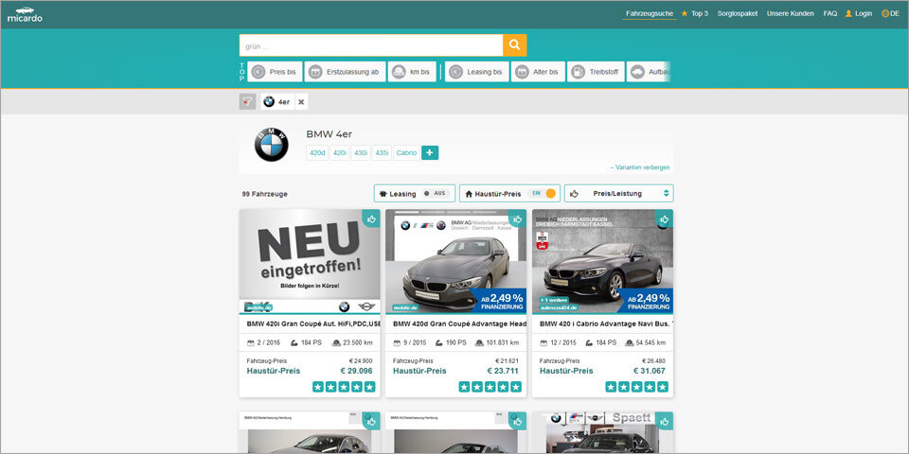Select the 420d variant
Screen dimensions: 909x454
[317, 153]
